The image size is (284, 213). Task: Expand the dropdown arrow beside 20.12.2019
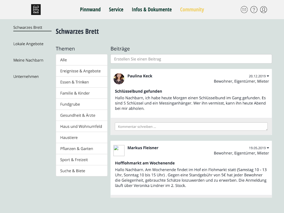pos(268,76)
